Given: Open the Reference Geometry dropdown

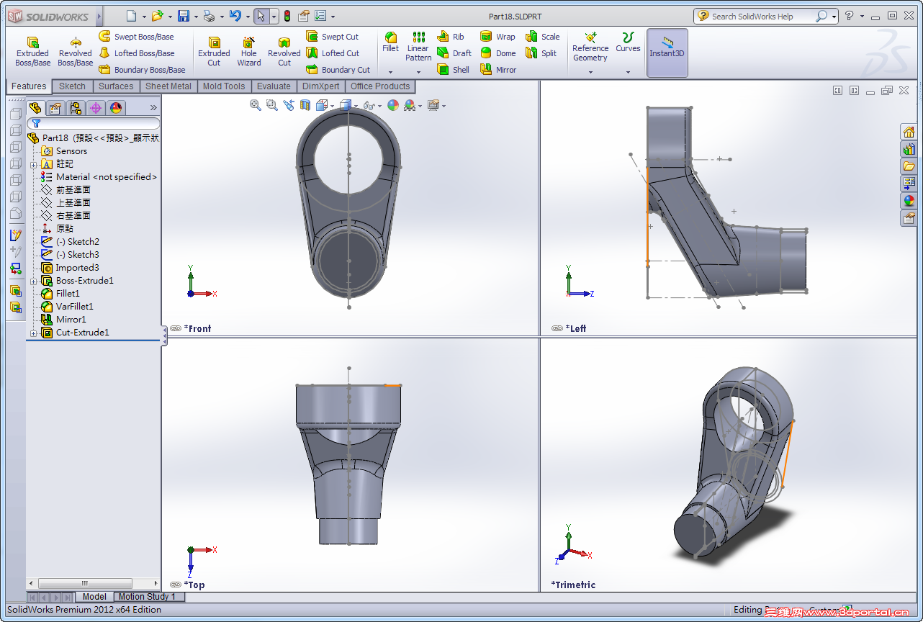Looking at the screenshot, I should (590, 72).
